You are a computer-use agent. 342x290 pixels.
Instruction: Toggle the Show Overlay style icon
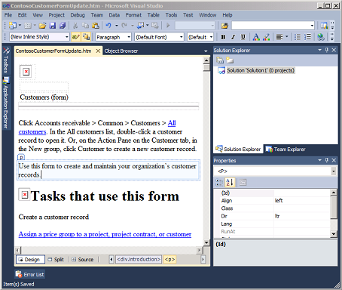point(86,37)
